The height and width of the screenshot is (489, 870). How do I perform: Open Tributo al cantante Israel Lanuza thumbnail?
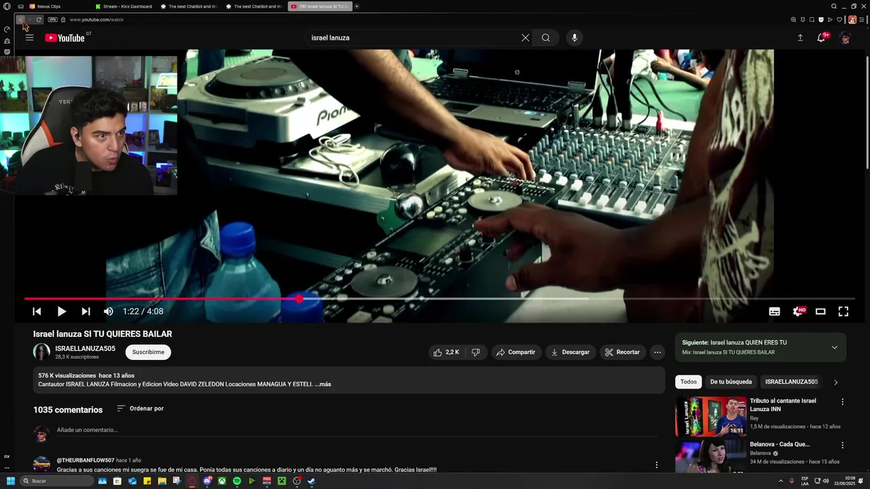(x=711, y=416)
